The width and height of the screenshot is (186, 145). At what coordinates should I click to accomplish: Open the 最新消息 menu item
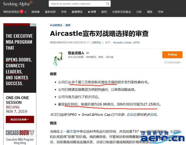pyautogui.click(x=50, y=12)
